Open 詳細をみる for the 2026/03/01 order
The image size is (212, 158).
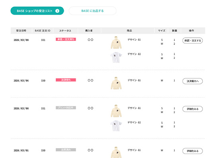(192, 151)
